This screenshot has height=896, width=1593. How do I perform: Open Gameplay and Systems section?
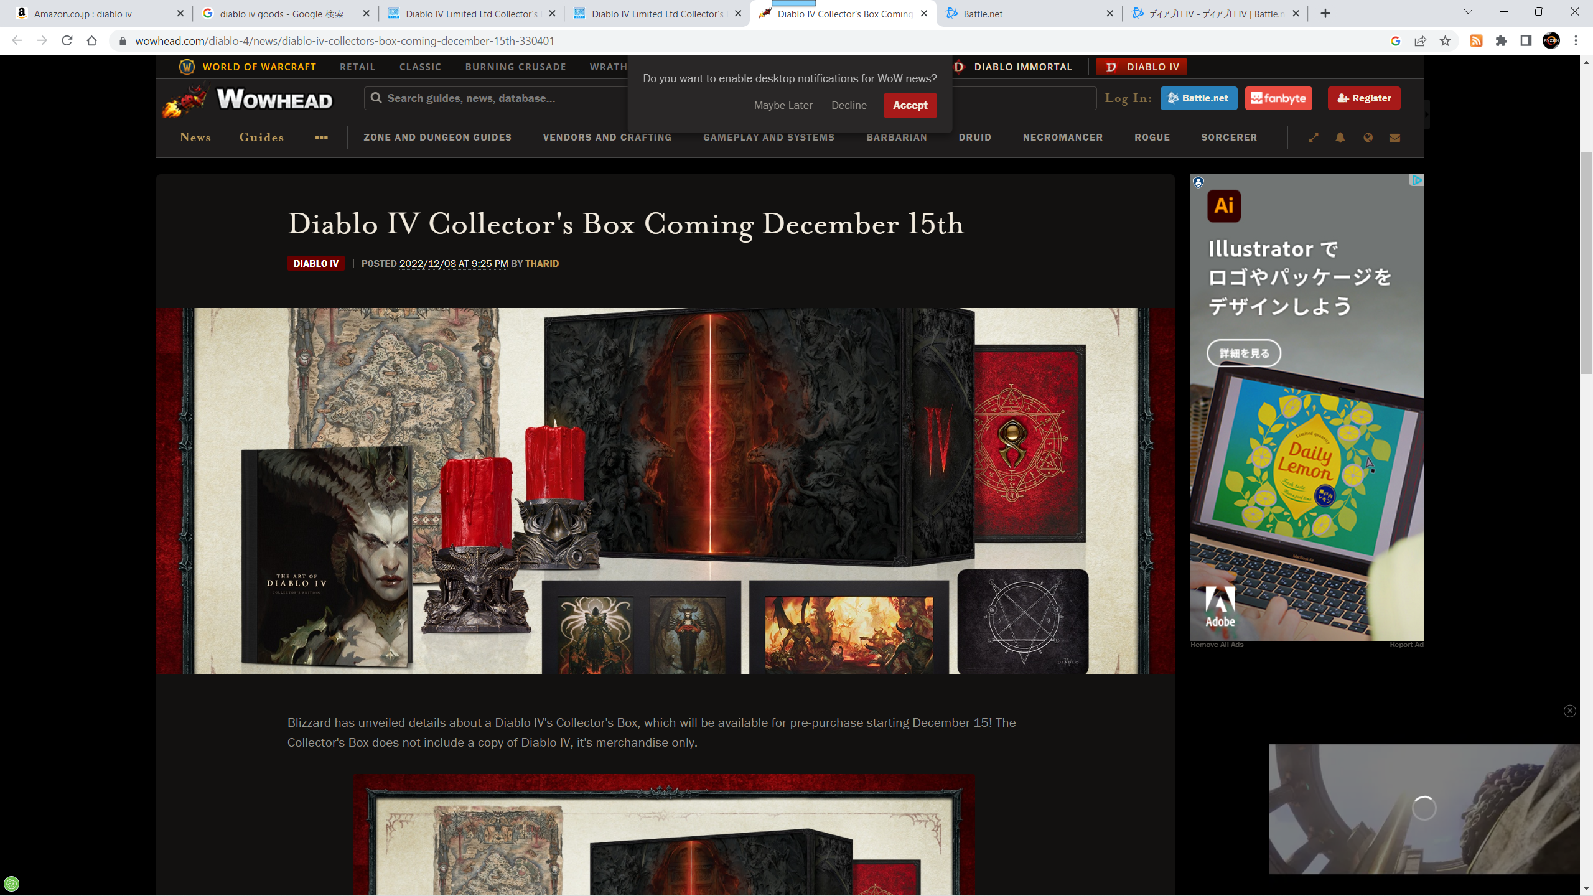[769, 138]
